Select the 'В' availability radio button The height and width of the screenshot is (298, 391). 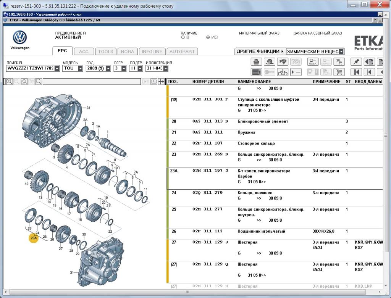[183, 37]
